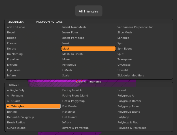Set target to A Single Poly

16,90
